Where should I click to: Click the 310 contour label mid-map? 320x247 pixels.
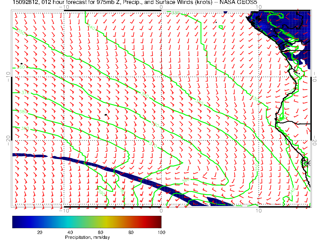pyautogui.click(x=153, y=145)
